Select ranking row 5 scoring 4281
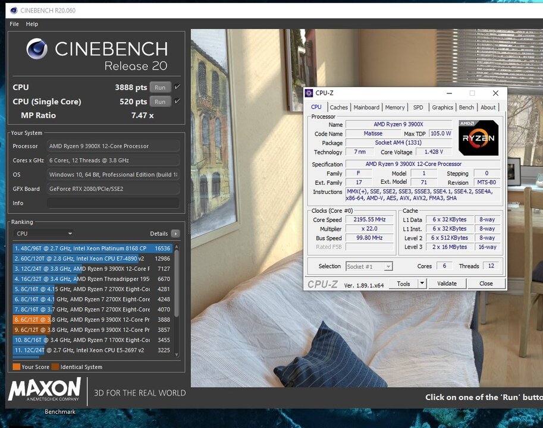The image size is (543, 428). point(92,289)
